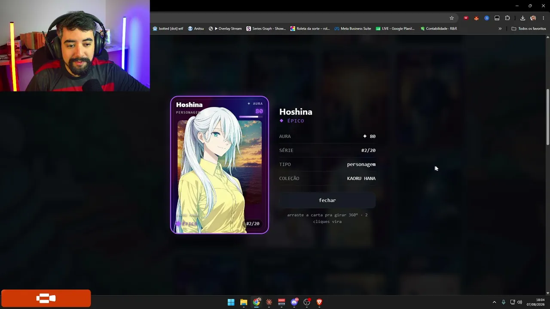The width and height of the screenshot is (550, 309).
Task: Show hidden system tray icons
Action: coord(494,302)
